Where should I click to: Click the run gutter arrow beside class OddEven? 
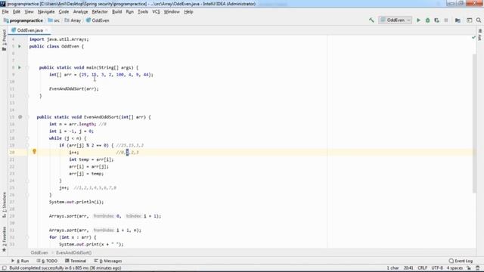tap(20, 46)
